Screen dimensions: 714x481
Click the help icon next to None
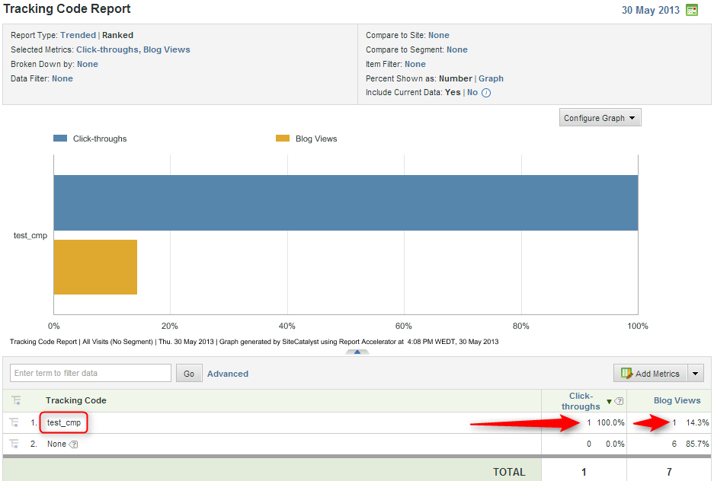(x=73, y=444)
